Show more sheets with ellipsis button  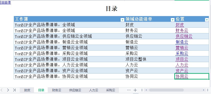129,90
